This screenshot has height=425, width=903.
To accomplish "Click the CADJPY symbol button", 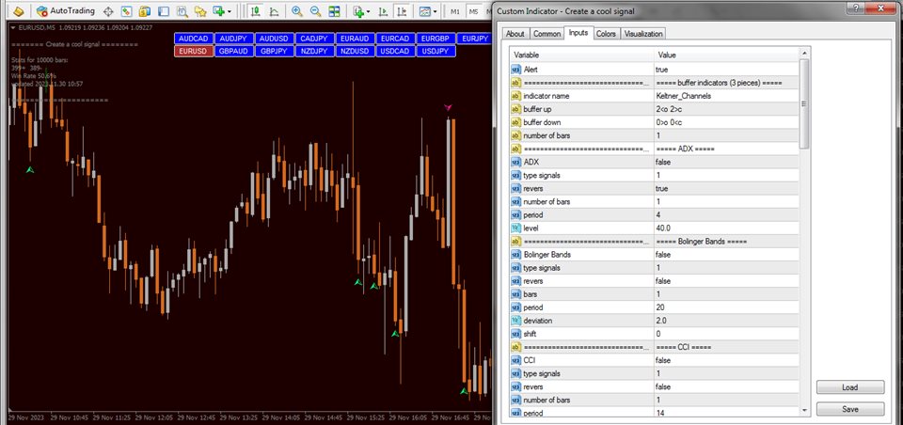I will coord(314,39).
